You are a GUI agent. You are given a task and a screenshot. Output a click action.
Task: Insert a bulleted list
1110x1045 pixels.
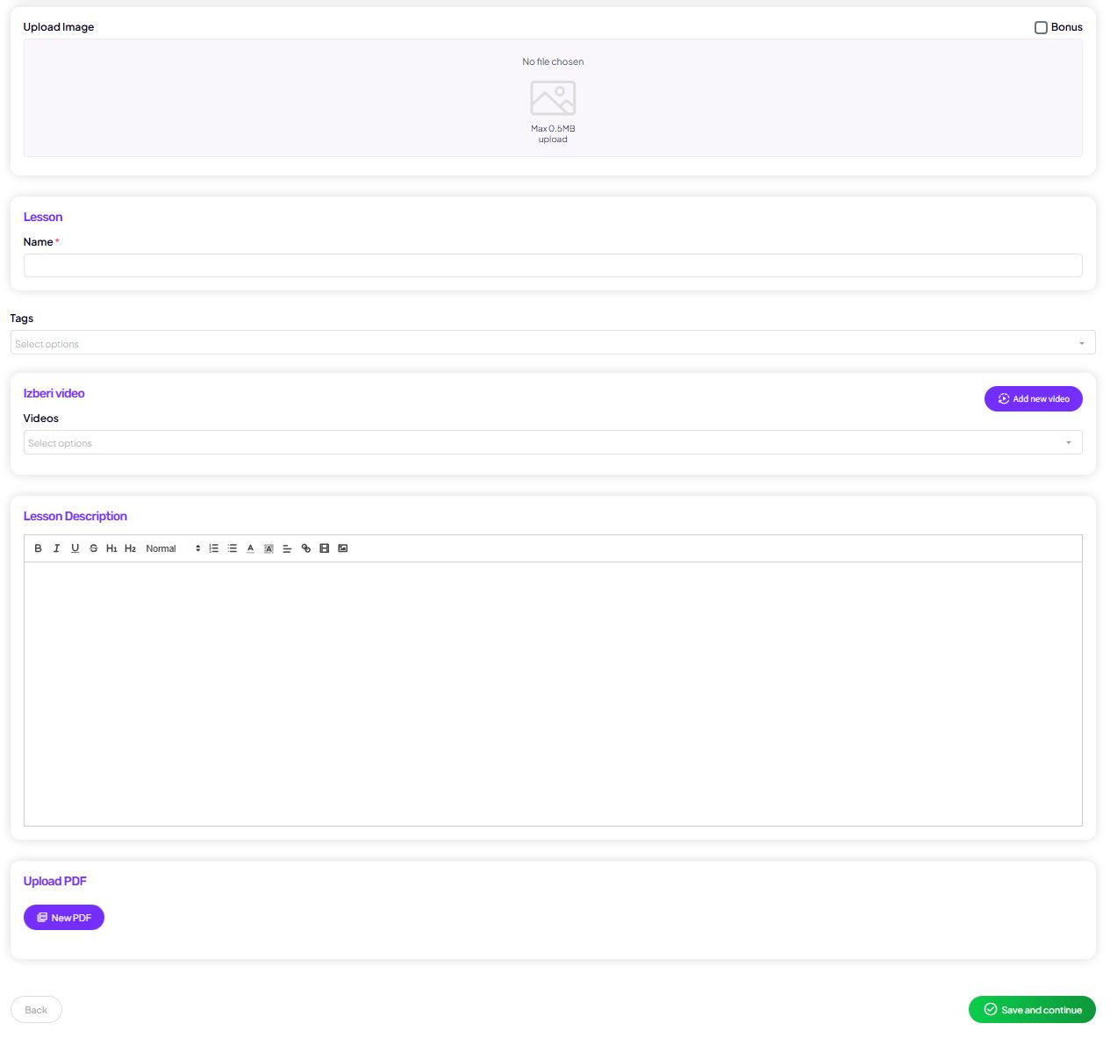(232, 548)
